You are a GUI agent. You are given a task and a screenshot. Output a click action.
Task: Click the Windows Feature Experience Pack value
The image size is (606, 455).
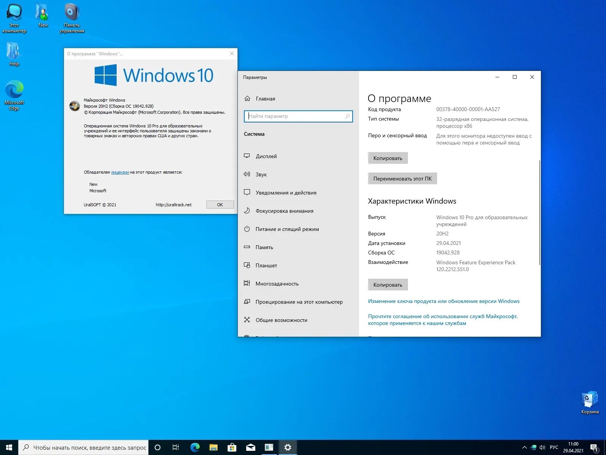pos(476,266)
